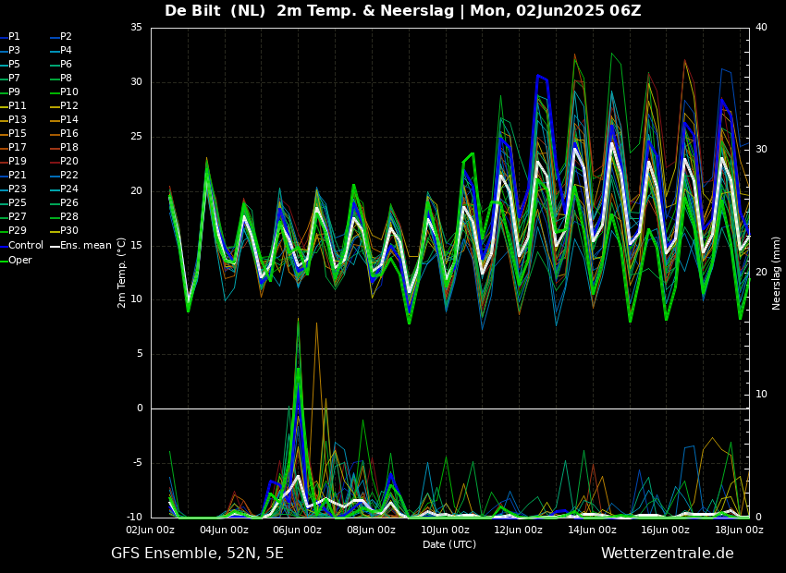Open the Wetterzentrale.de link
Viewport: 786px width, 573px height.
click(667, 554)
